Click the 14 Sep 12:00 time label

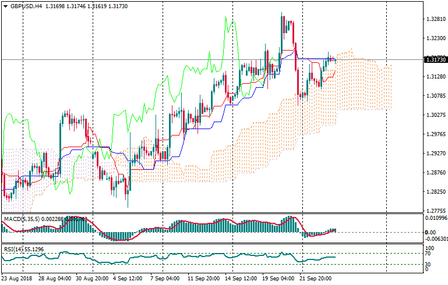[241, 279]
